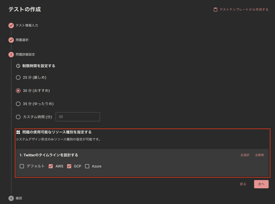Image resolution: width=275 pixels, height=204 pixels.
Task: Click the 全解除 link
Action: point(259,155)
